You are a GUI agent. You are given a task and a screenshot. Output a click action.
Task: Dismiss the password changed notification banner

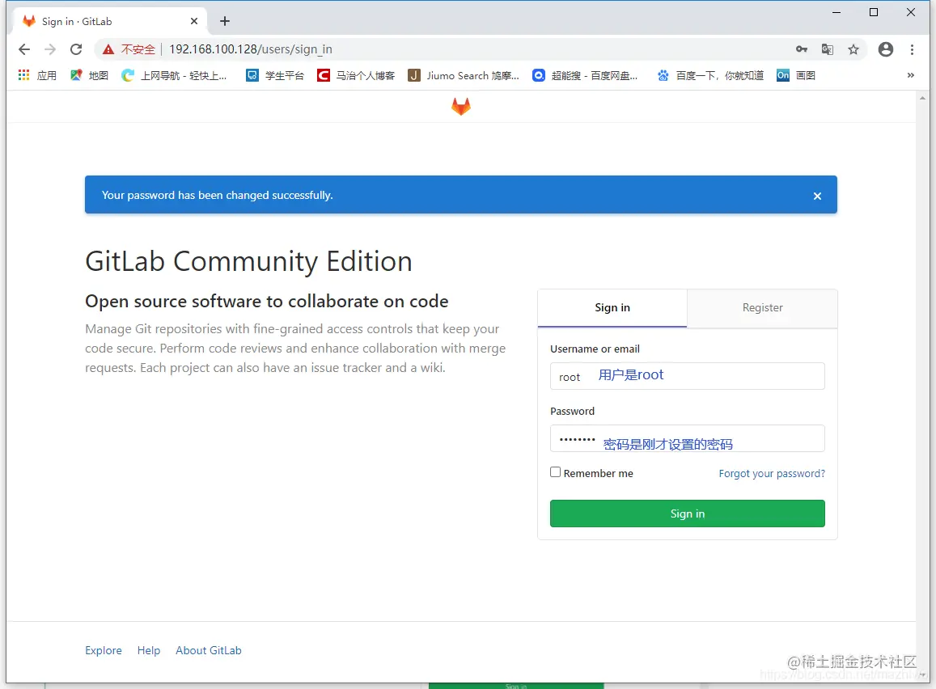coord(817,196)
